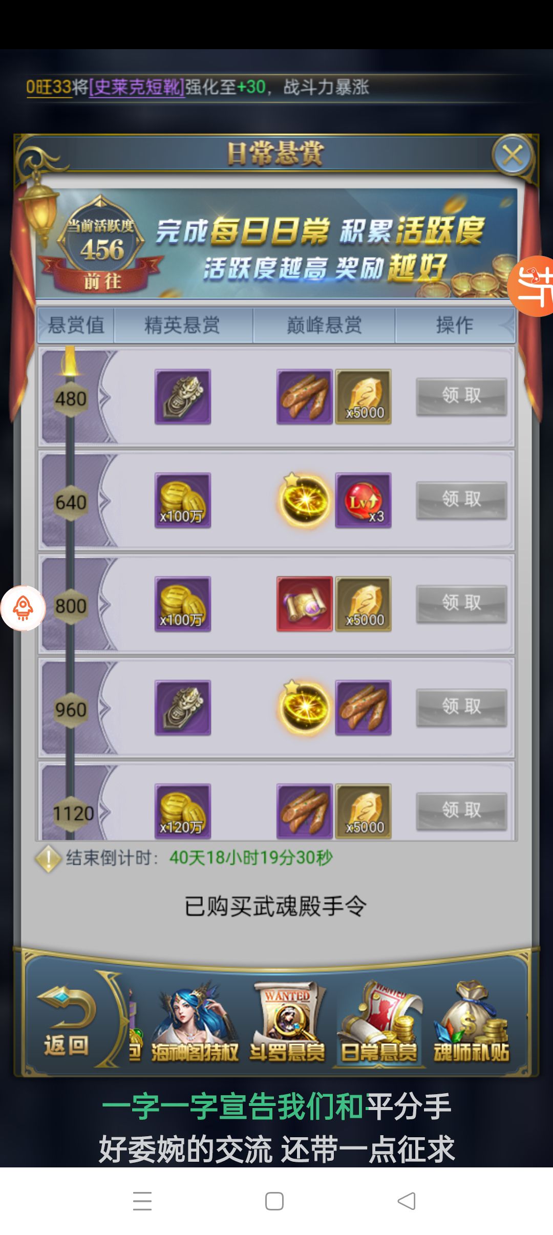Go to activity via 前往 ribbon

tap(102, 281)
